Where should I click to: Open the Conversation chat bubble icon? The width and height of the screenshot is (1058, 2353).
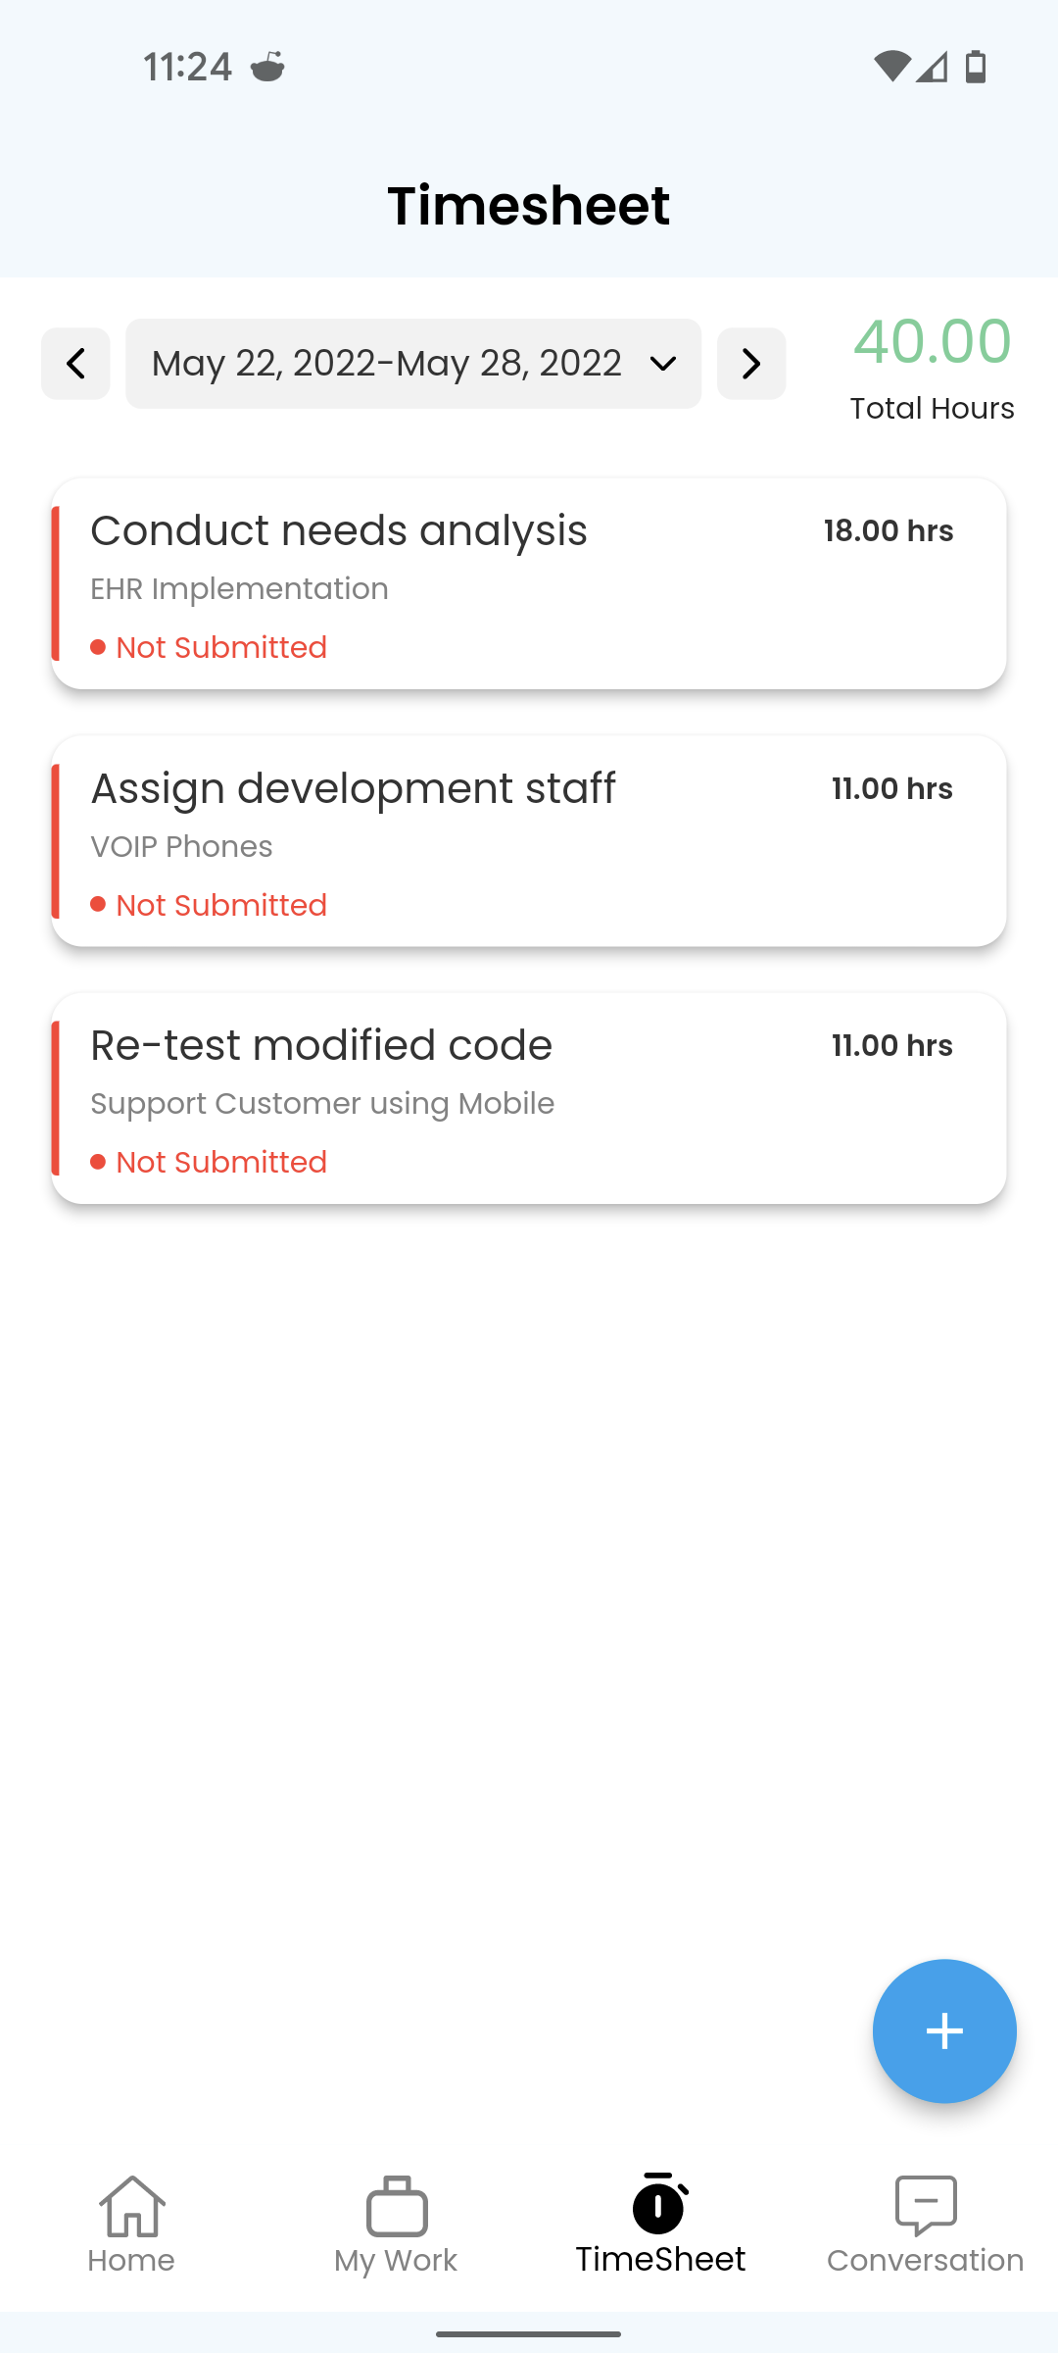click(x=926, y=2206)
